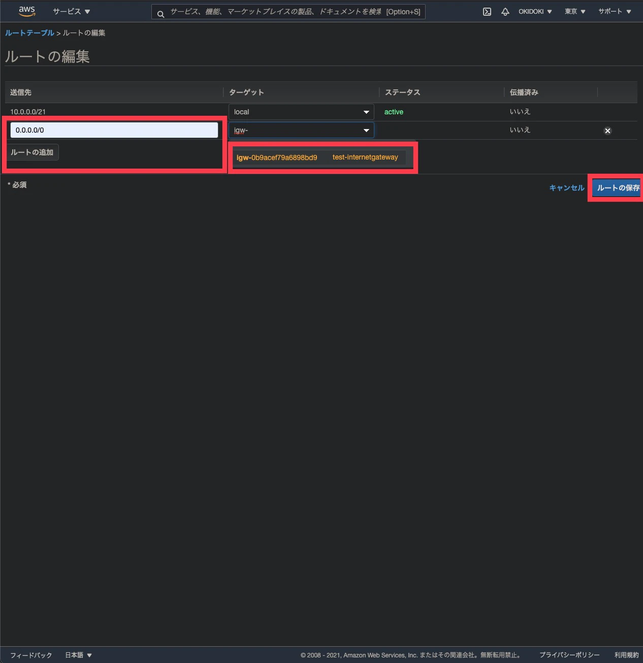Screen dimensions: 643x663
Task: Open the notifications bell icon
Action: click(x=505, y=12)
